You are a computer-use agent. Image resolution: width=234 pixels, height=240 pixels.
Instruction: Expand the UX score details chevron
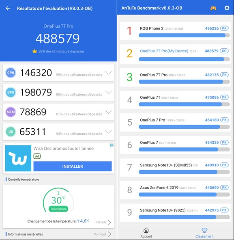click(x=109, y=132)
